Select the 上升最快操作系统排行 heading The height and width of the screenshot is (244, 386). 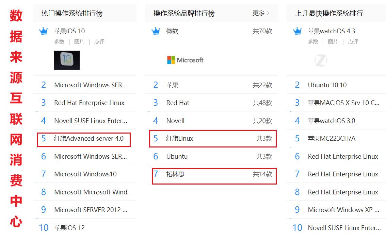[329, 13]
